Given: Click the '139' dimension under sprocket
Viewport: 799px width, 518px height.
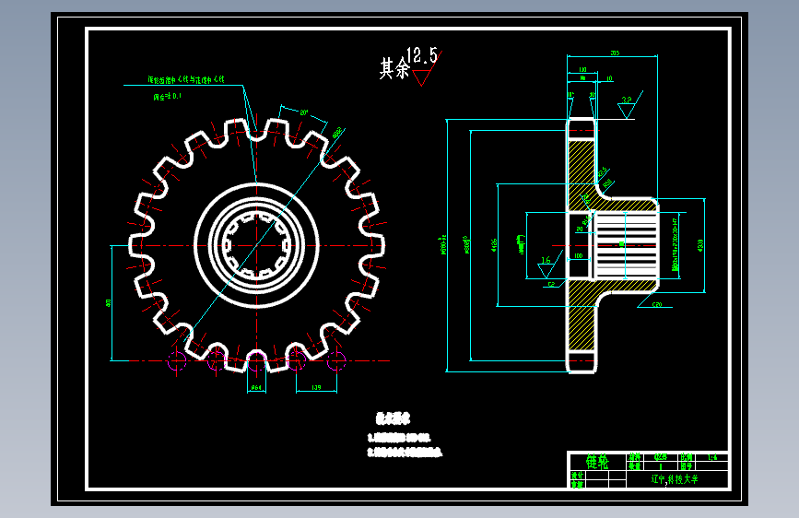Looking at the screenshot, I should (316, 388).
